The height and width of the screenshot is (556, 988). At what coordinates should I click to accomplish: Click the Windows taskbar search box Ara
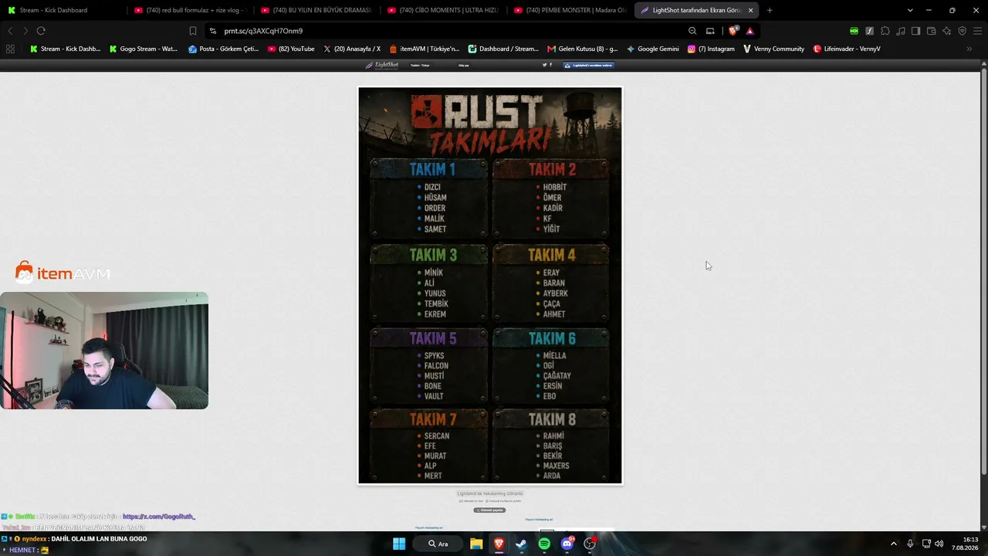click(x=438, y=544)
